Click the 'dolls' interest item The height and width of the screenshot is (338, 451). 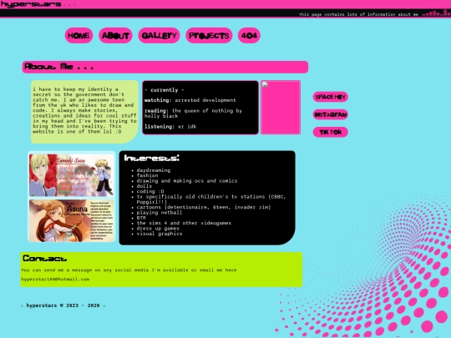(144, 186)
